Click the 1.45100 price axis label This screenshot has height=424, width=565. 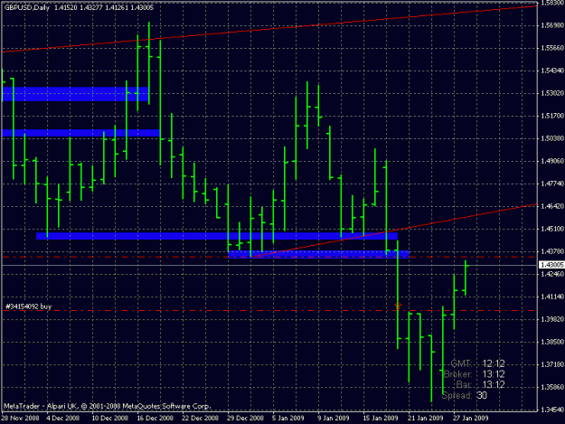tap(552, 229)
